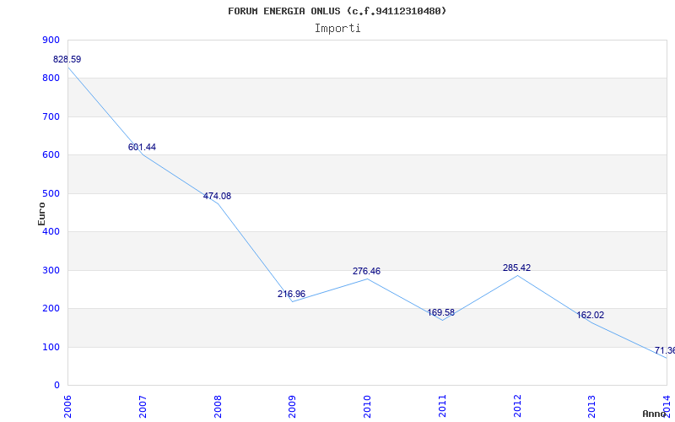Click the Anno axis label
This screenshot has height=422, width=675.
pyautogui.click(x=655, y=414)
